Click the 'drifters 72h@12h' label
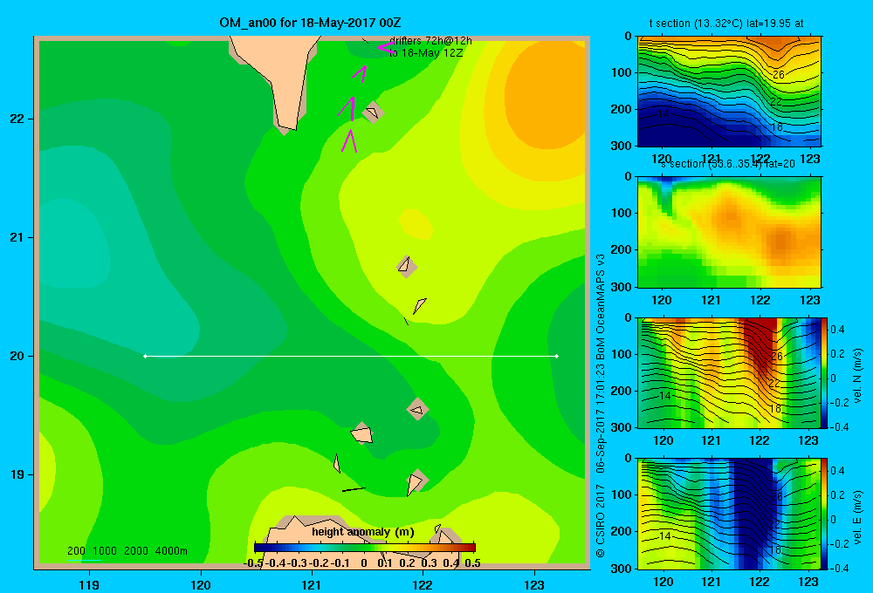The height and width of the screenshot is (593, 873). 430,41
